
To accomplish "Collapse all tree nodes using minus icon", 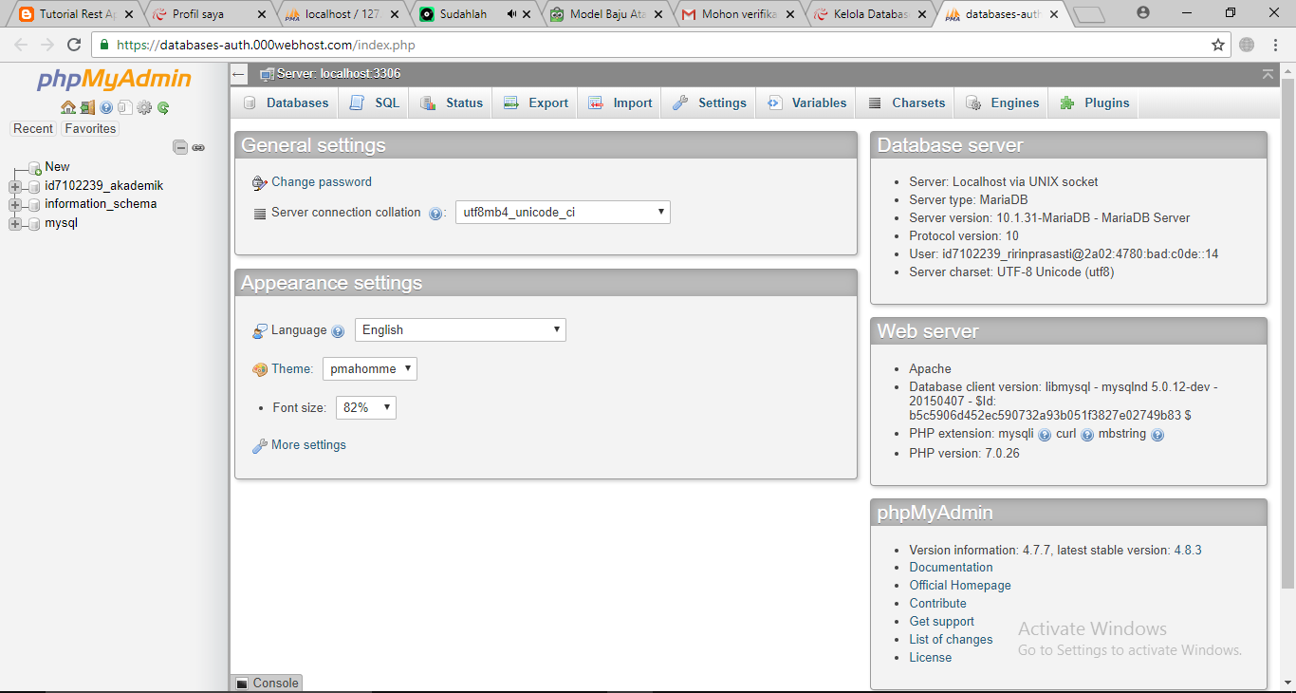I will click(x=179, y=147).
